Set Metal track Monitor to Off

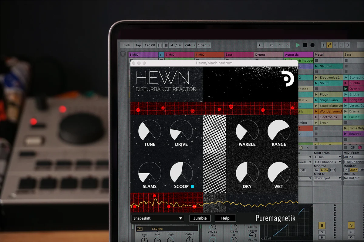tap(333, 170)
